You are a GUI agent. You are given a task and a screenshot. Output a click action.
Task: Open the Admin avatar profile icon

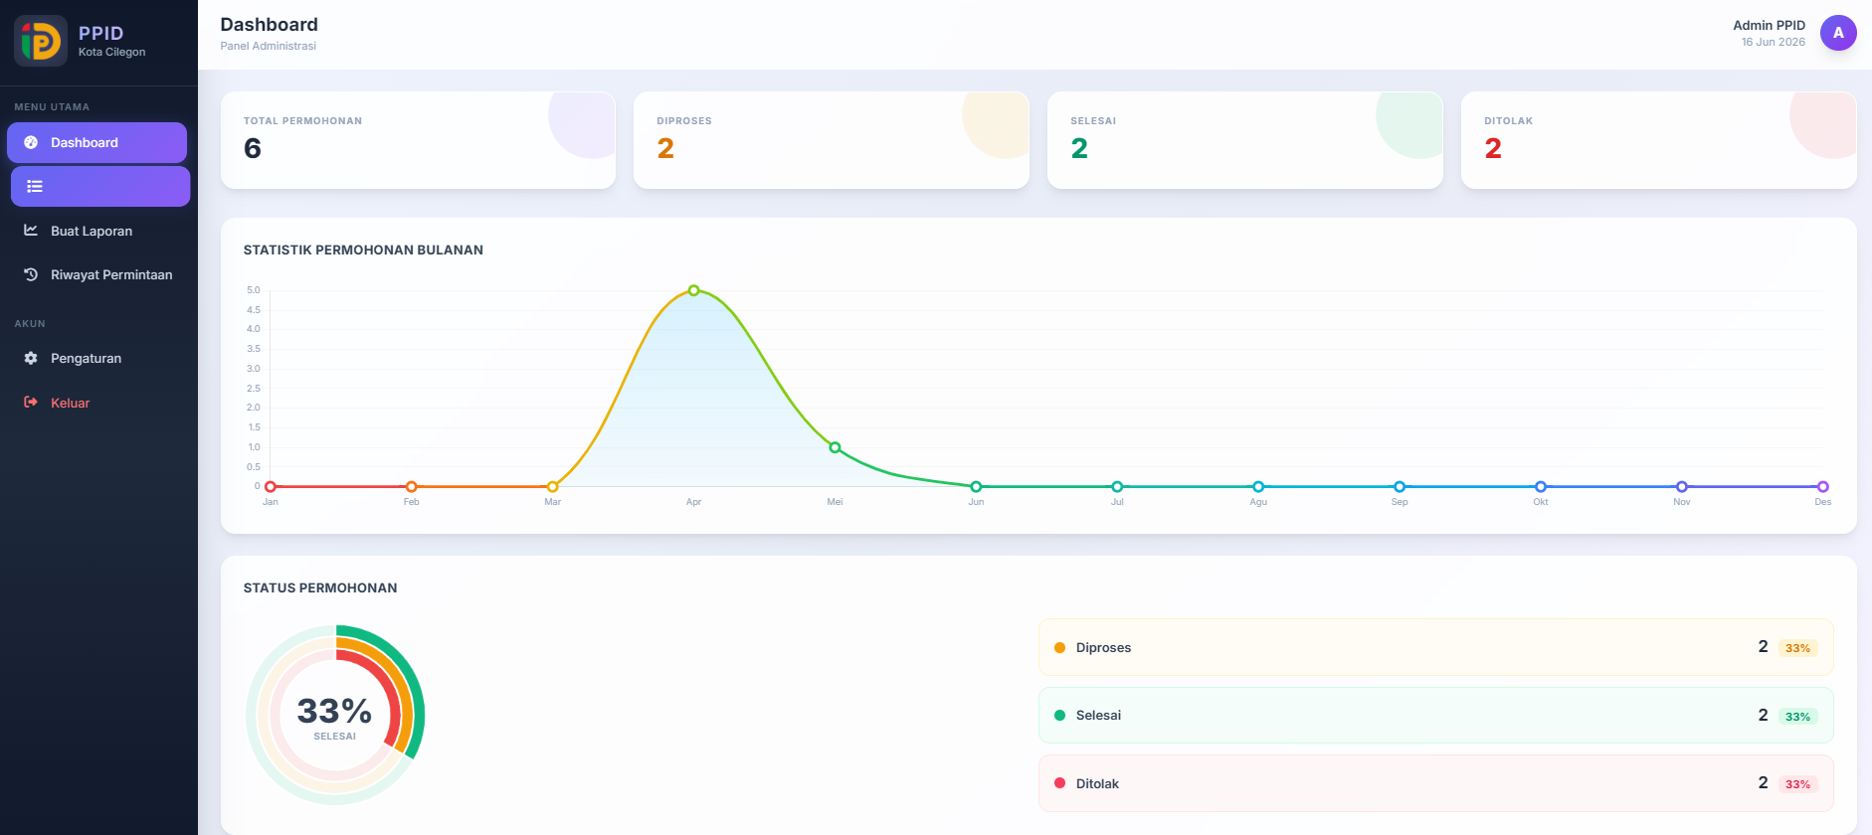[x=1838, y=33]
